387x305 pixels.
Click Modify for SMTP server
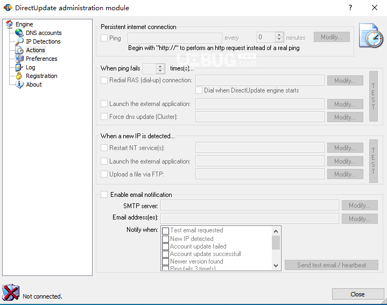pos(360,205)
